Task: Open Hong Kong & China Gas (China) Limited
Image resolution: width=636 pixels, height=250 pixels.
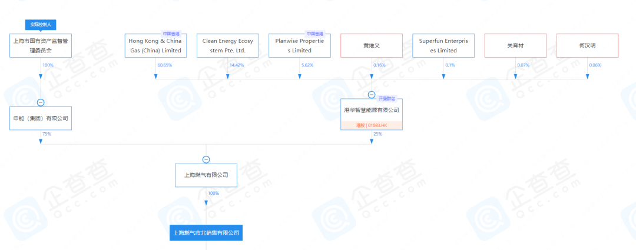Action: tap(156, 45)
